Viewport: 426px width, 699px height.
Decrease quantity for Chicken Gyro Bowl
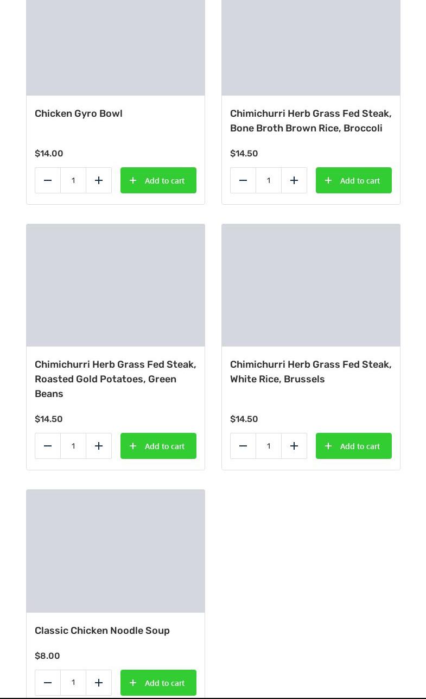[48, 180]
